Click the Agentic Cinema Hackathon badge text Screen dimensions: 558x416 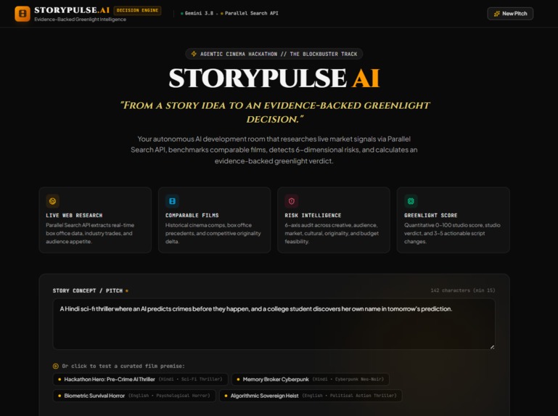pos(279,54)
